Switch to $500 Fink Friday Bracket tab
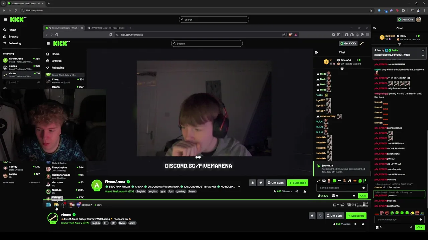Screen dimensions: 428x240 106,28
